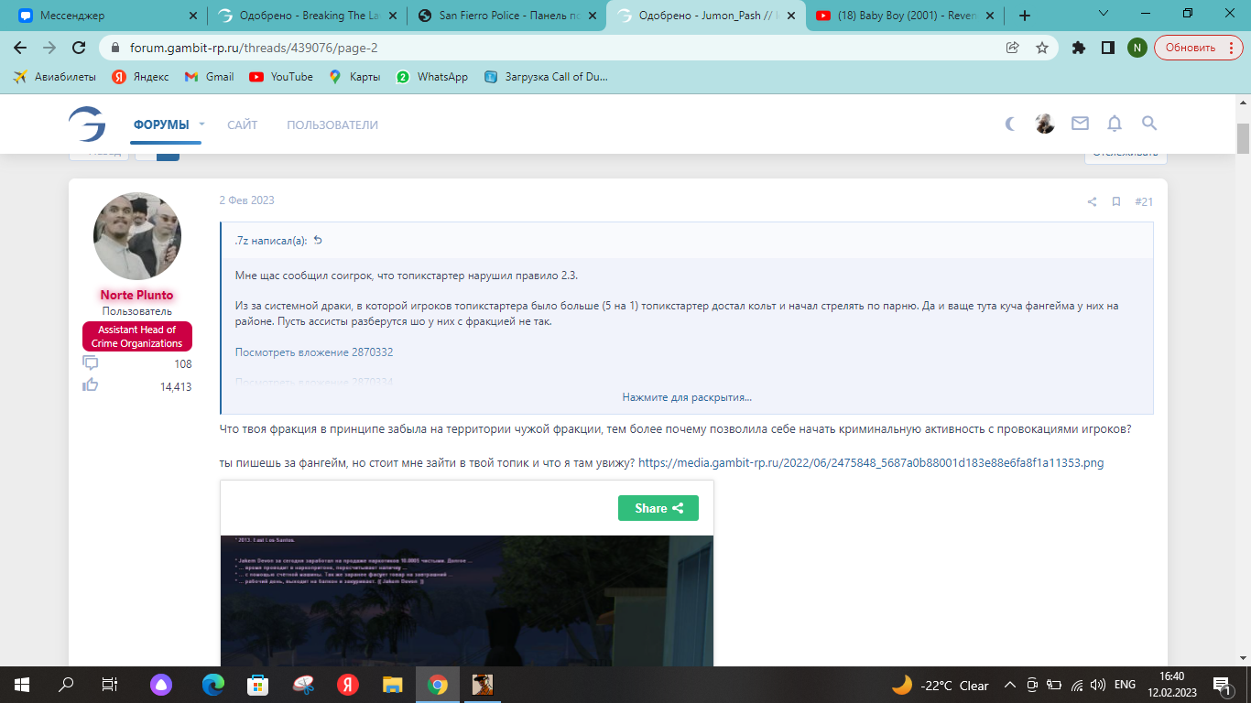
Task: Open the forum inbox envelope icon
Action: pyautogui.click(x=1080, y=124)
